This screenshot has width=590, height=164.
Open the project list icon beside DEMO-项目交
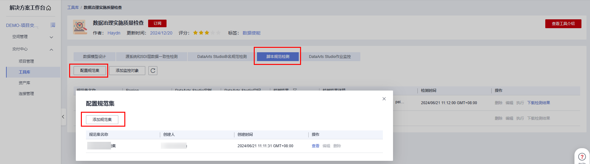tap(53, 25)
